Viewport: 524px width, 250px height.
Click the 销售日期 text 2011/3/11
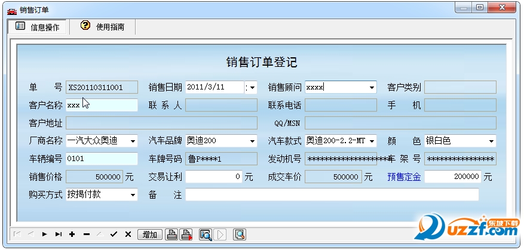[206, 88]
